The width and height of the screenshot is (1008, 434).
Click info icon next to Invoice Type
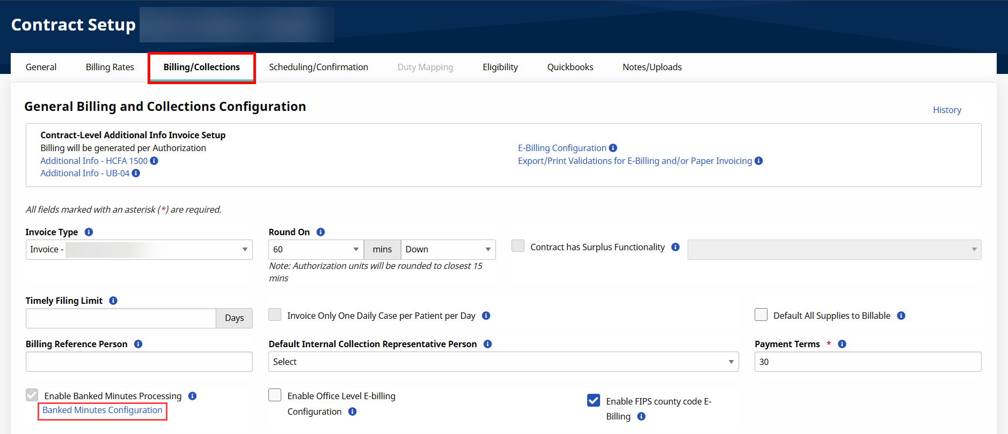click(89, 232)
